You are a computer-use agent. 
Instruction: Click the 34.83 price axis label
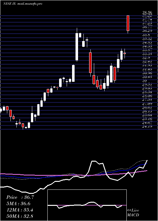(147, 42)
